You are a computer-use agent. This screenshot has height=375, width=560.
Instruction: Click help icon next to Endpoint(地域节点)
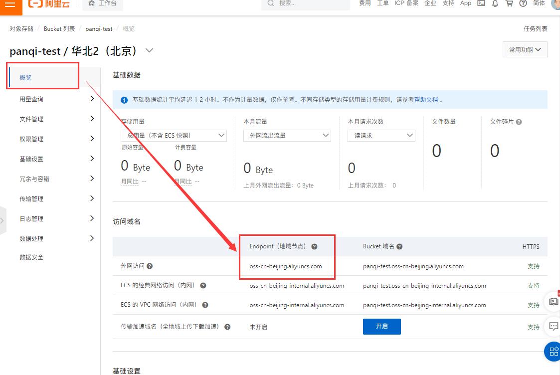click(314, 246)
